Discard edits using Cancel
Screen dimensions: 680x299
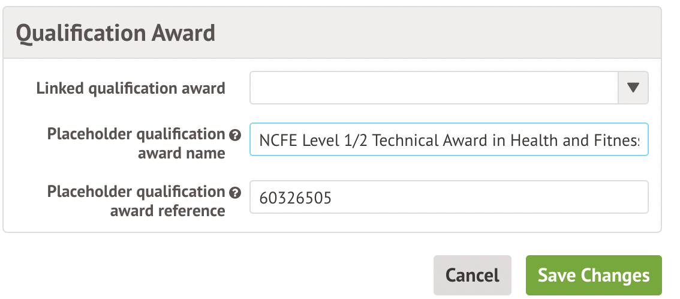(472, 275)
